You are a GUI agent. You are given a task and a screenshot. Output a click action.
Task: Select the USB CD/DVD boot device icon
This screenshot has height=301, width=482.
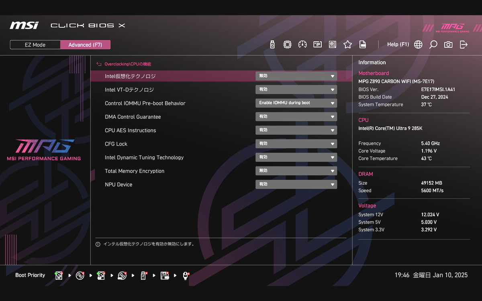(x=122, y=275)
